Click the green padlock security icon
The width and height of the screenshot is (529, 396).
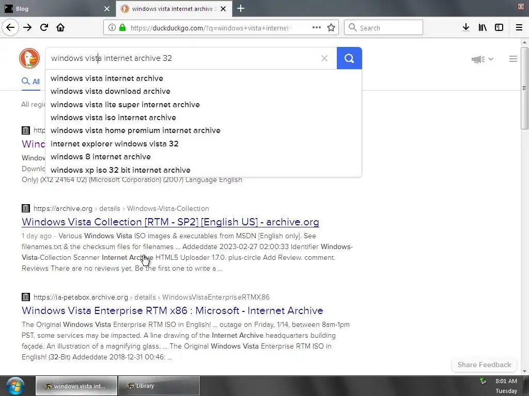click(122, 28)
